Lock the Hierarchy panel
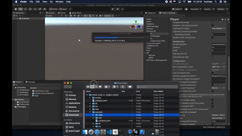Viewport: 242px width, 136px height. pyautogui.click(x=40, y=13)
